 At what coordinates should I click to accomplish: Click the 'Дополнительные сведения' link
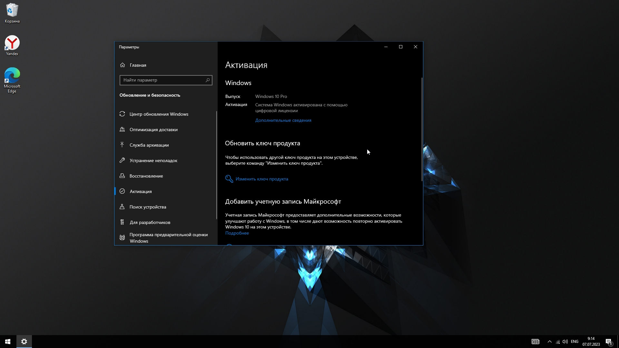tap(283, 120)
